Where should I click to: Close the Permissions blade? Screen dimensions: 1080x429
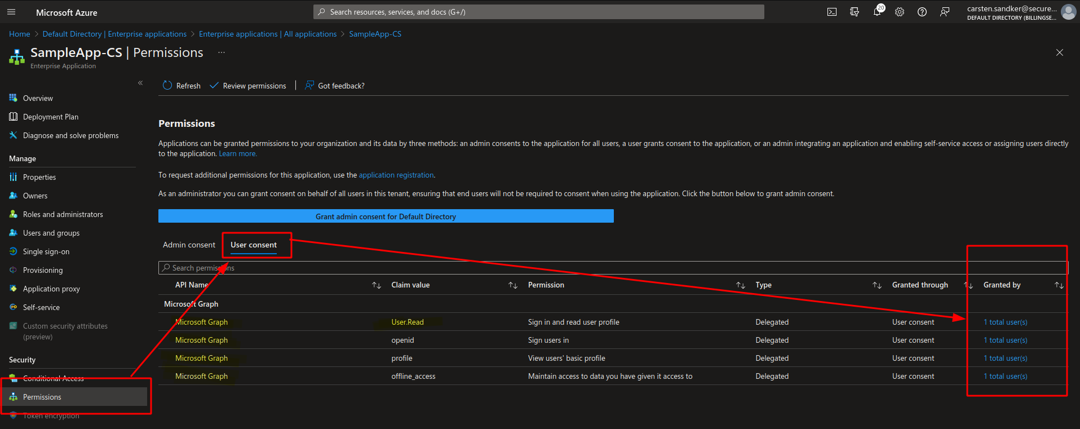(x=1060, y=52)
